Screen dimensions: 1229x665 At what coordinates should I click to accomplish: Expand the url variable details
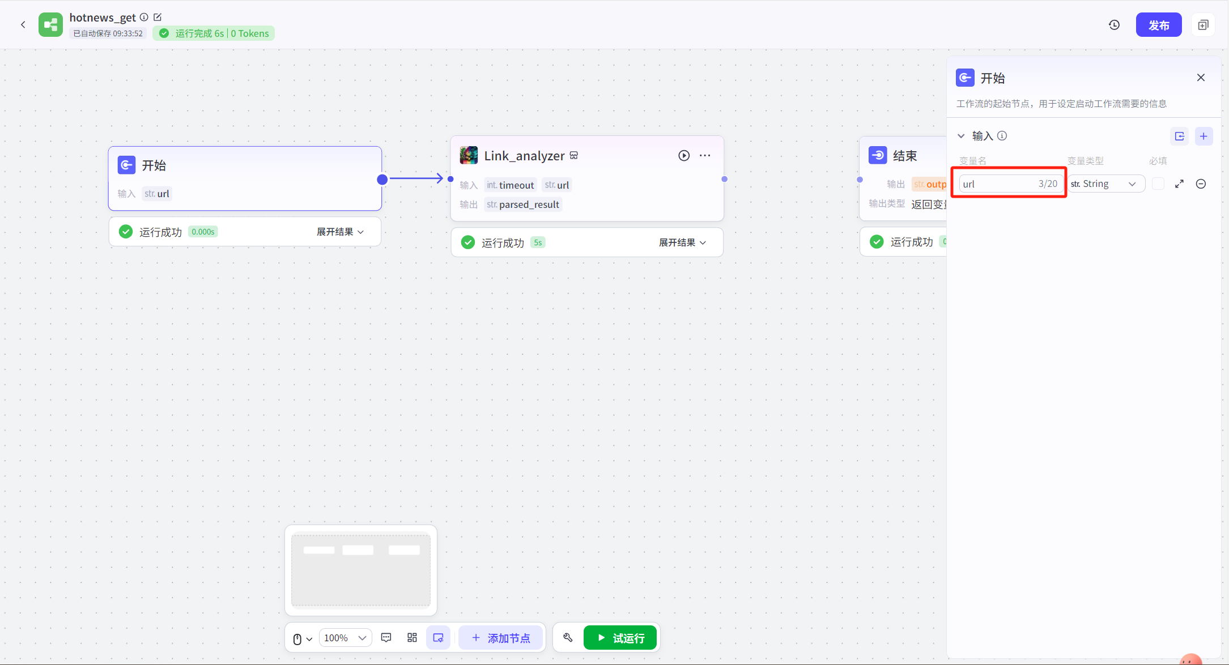[x=1179, y=184]
